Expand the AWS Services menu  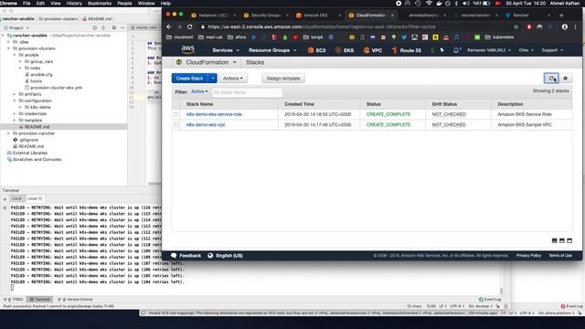coord(226,50)
